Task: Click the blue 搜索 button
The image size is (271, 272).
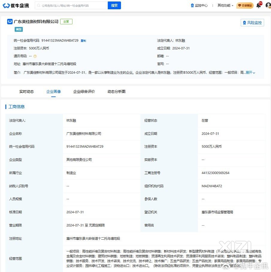Action: [114, 6]
